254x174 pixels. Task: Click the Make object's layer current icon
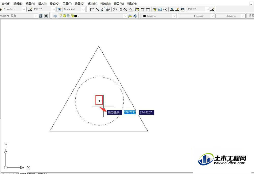[130, 16]
